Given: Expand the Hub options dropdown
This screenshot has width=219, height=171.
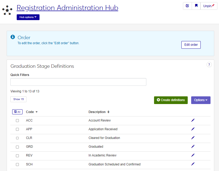Looking at the screenshot, I should (x=28, y=17).
